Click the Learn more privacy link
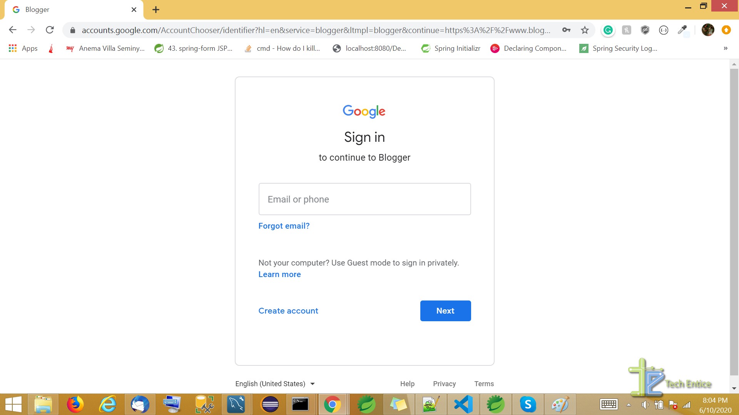 click(x=279, y=274)
